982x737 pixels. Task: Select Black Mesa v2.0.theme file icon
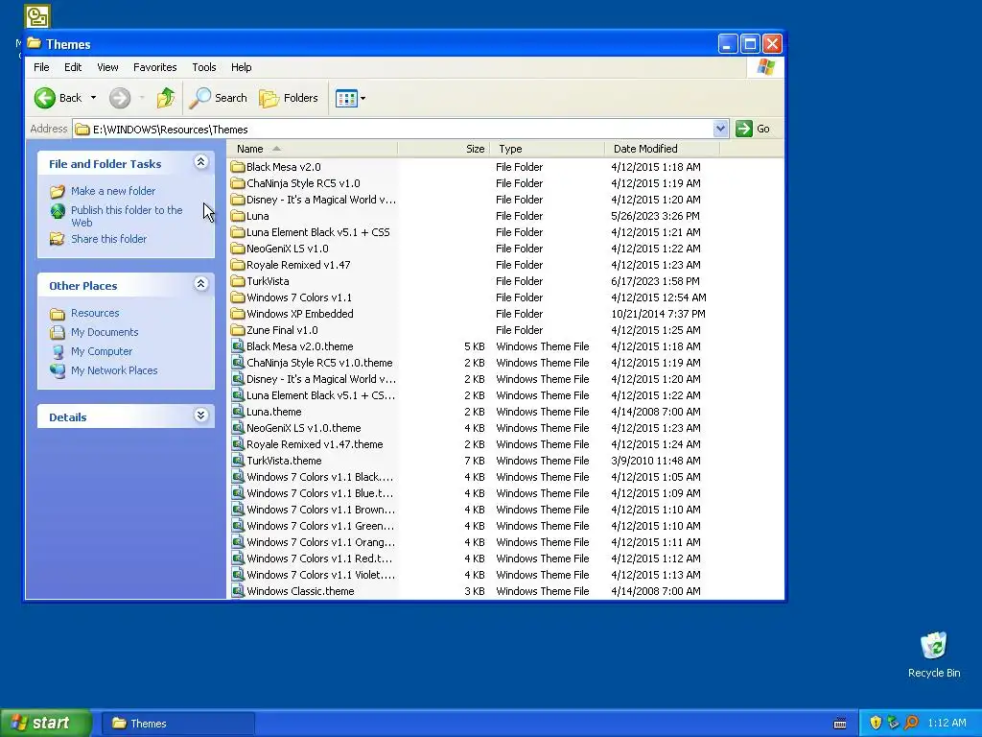coord(238,345)
